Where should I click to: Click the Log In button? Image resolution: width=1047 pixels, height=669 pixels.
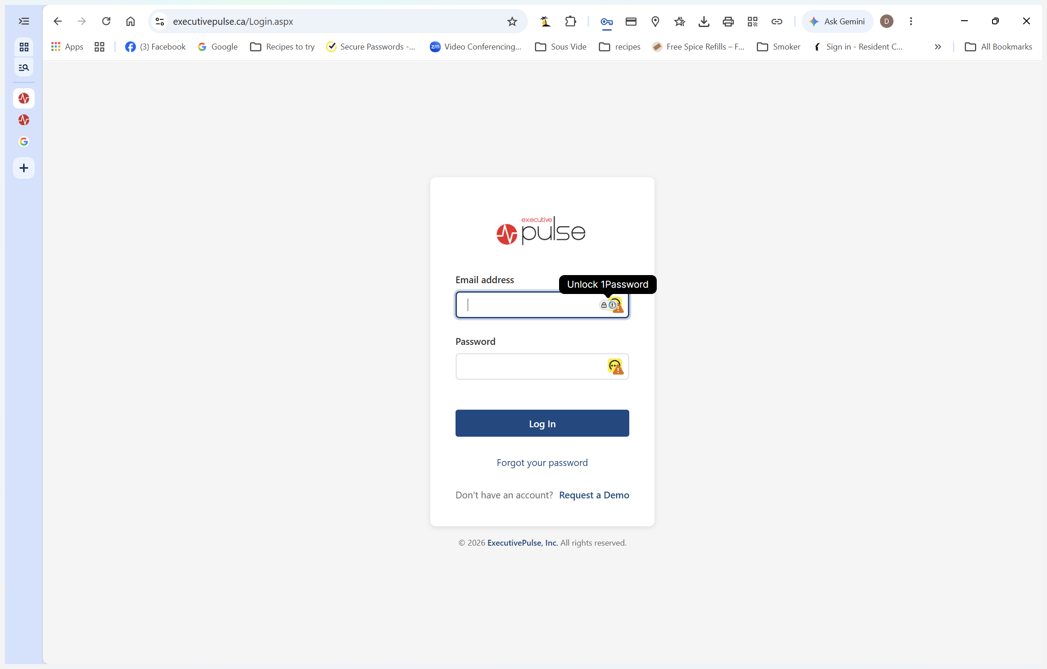[542, 423]
